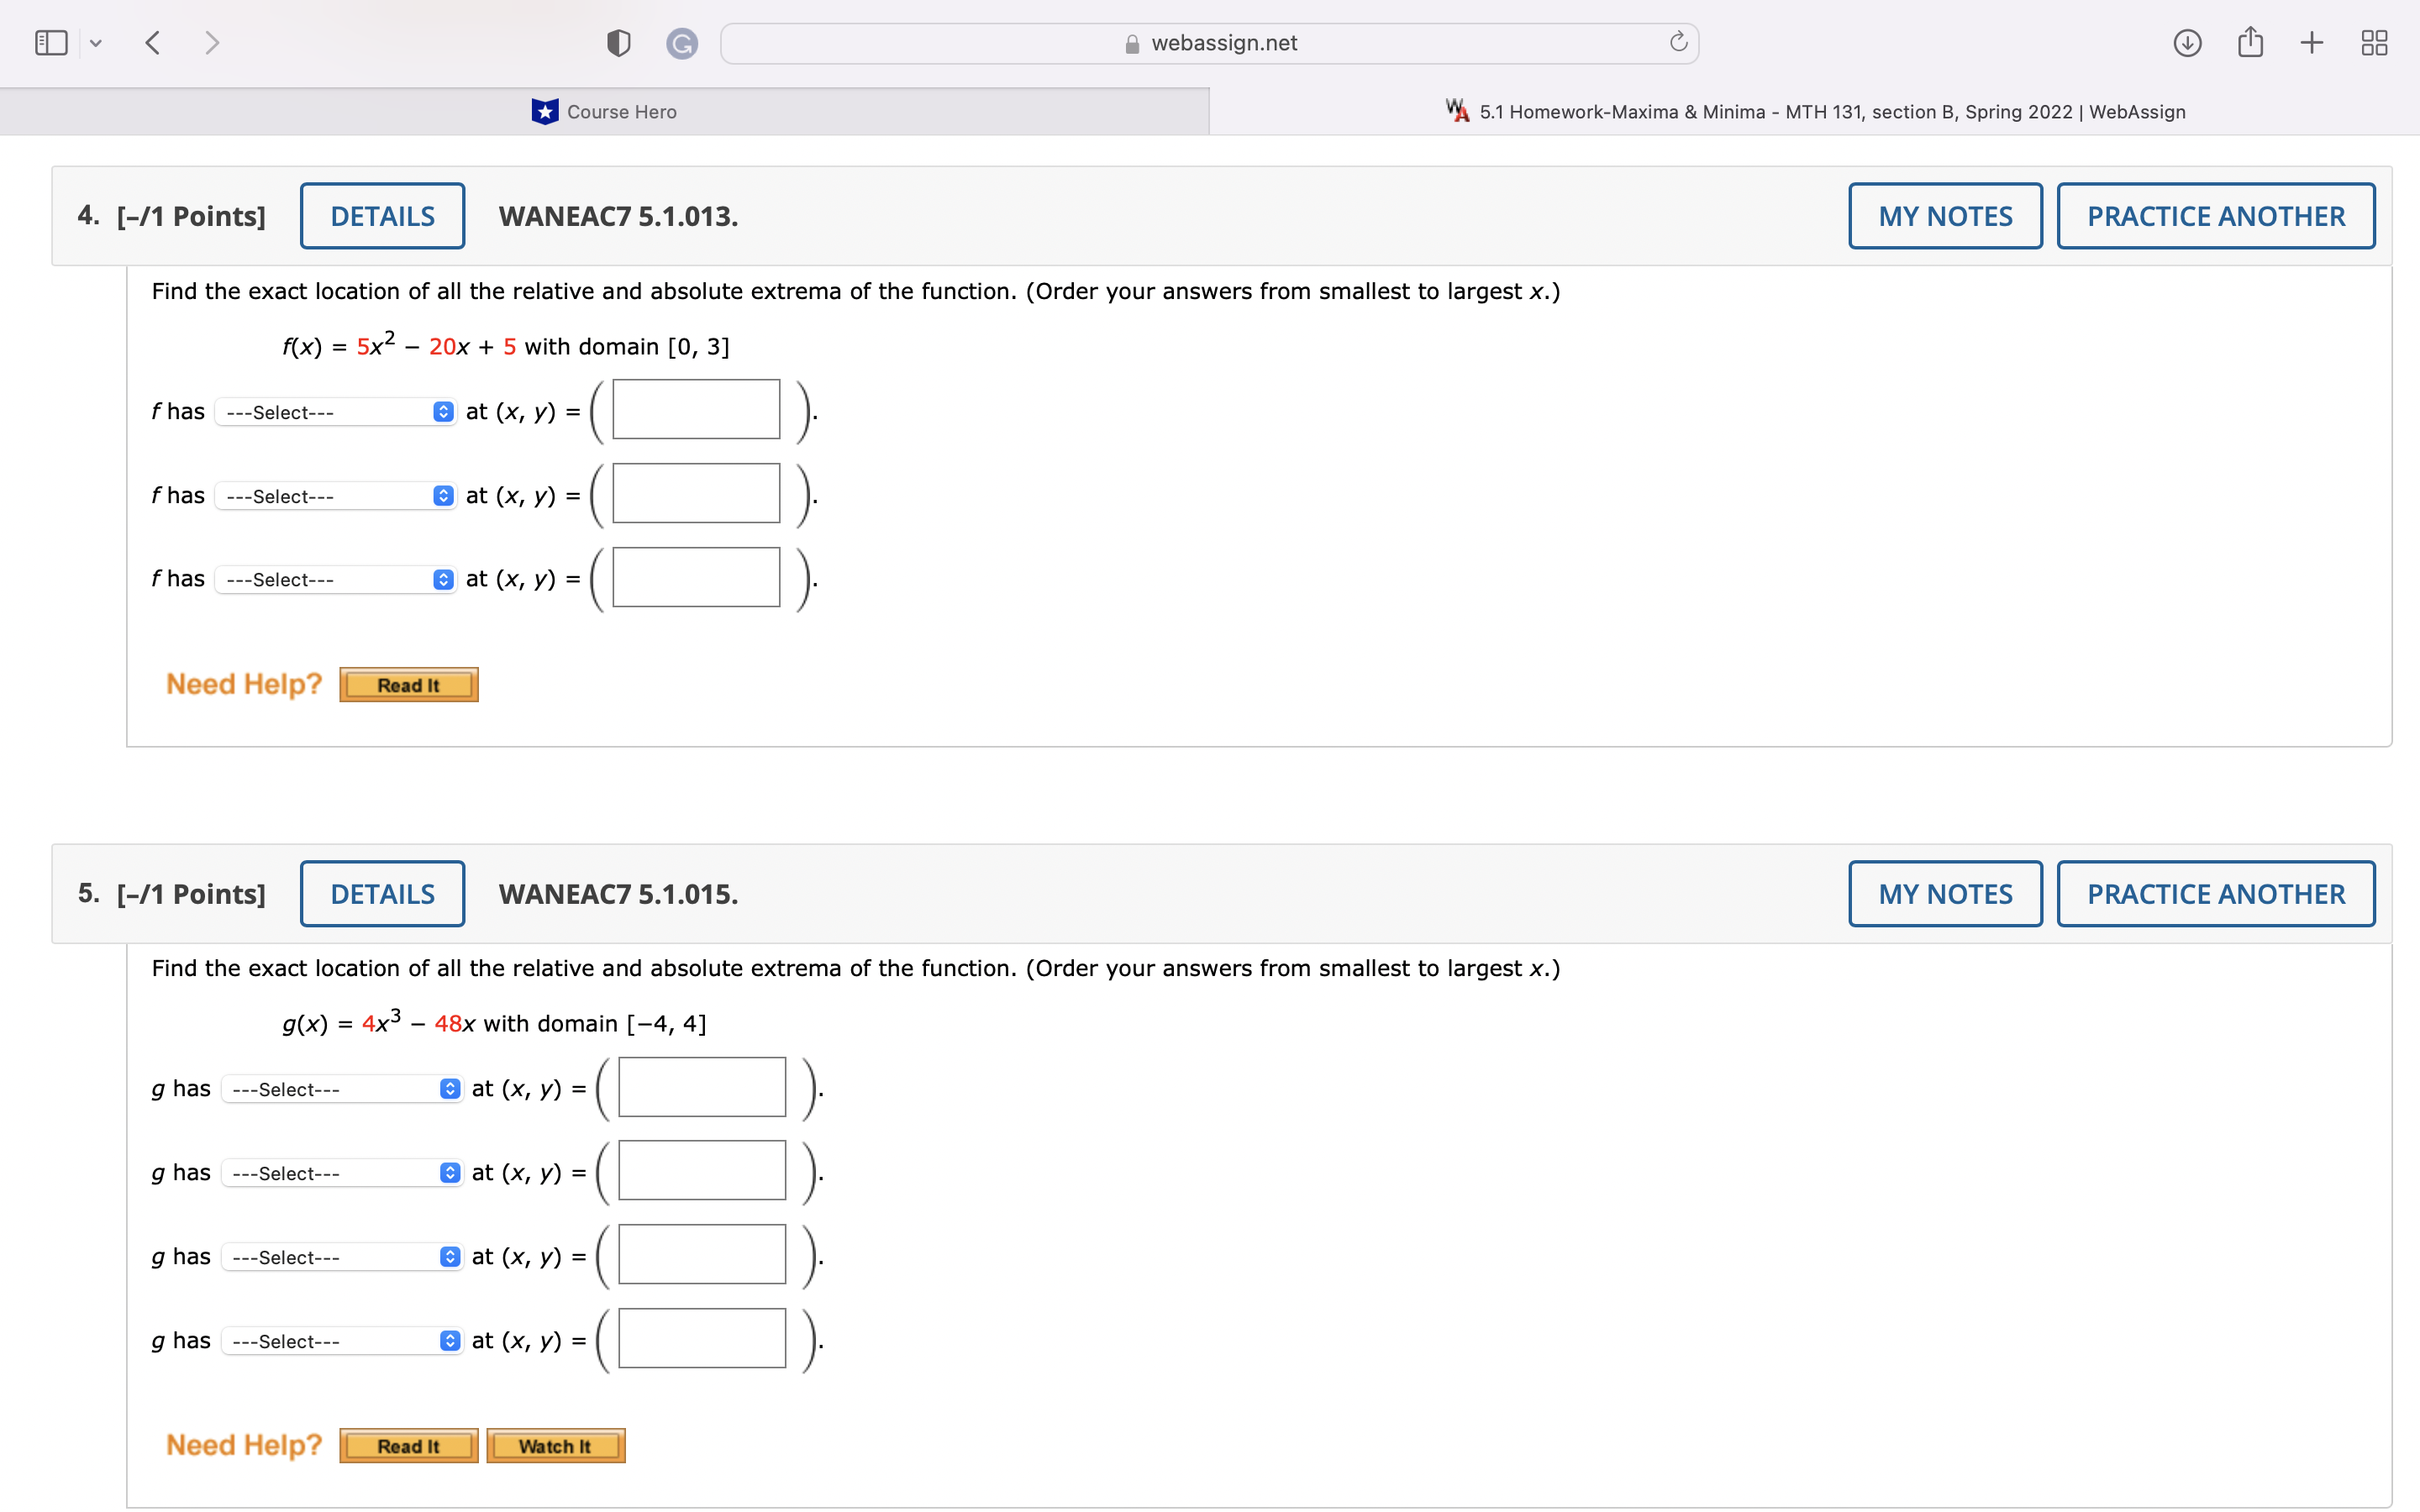This screenshot has height=1512, width=2420.
Task: Open a new browser tab
Action: (x=2311, y=42)
